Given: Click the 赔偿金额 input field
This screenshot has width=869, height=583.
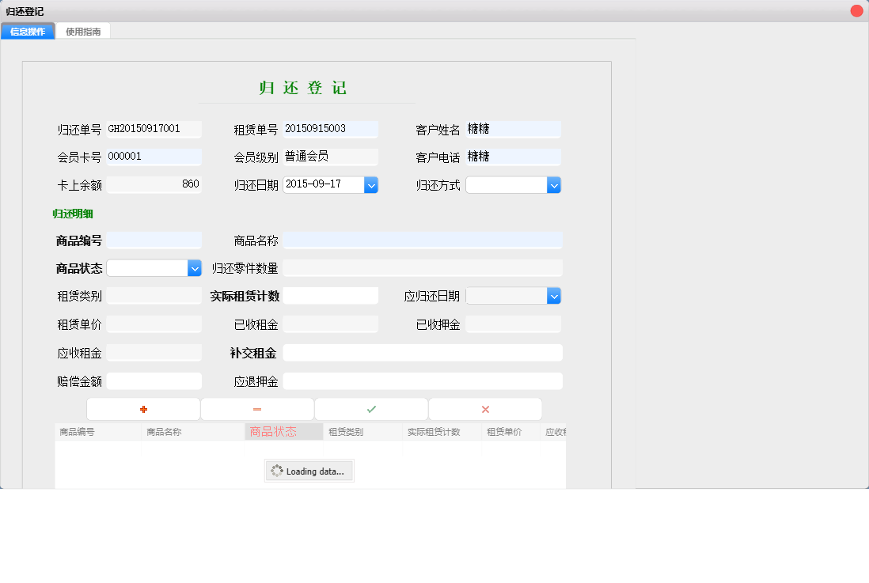Looking at the screenshot, I should pos(154,380).
